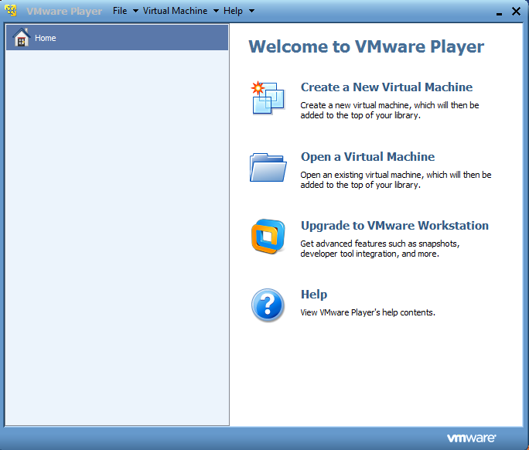The image size is (529, 450).
Task: Click the Open a Virtual Machine heading
Action: click(x=367, y=157)
